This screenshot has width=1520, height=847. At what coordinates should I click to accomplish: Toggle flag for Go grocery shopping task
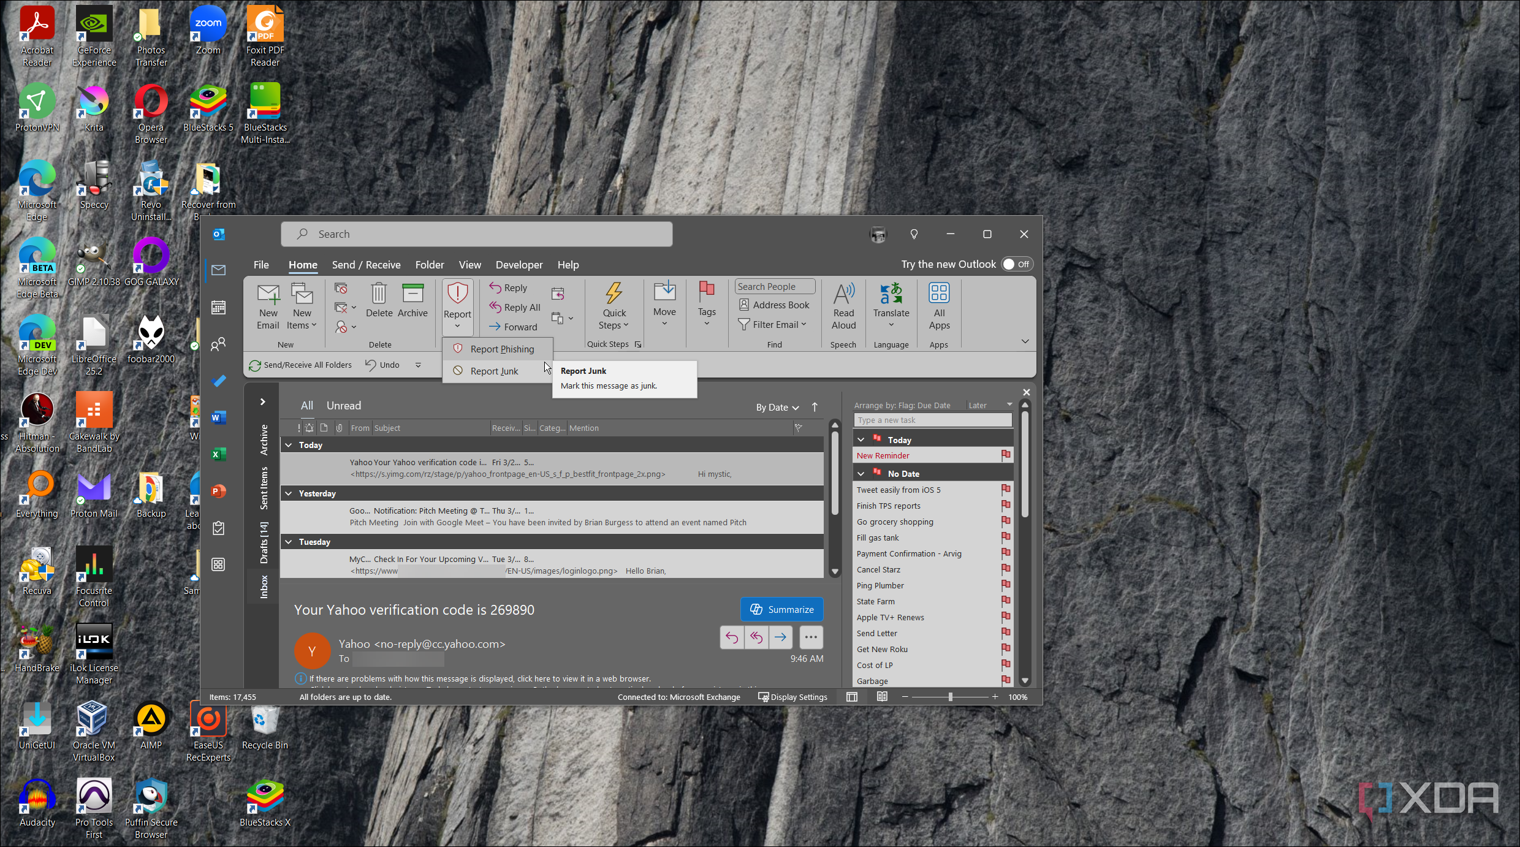point(1006,521)
